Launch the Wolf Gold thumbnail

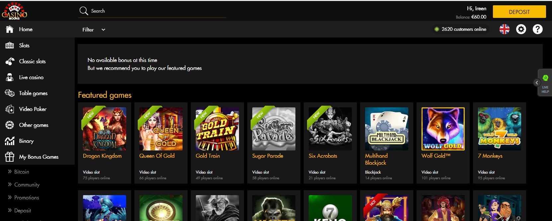443,129
